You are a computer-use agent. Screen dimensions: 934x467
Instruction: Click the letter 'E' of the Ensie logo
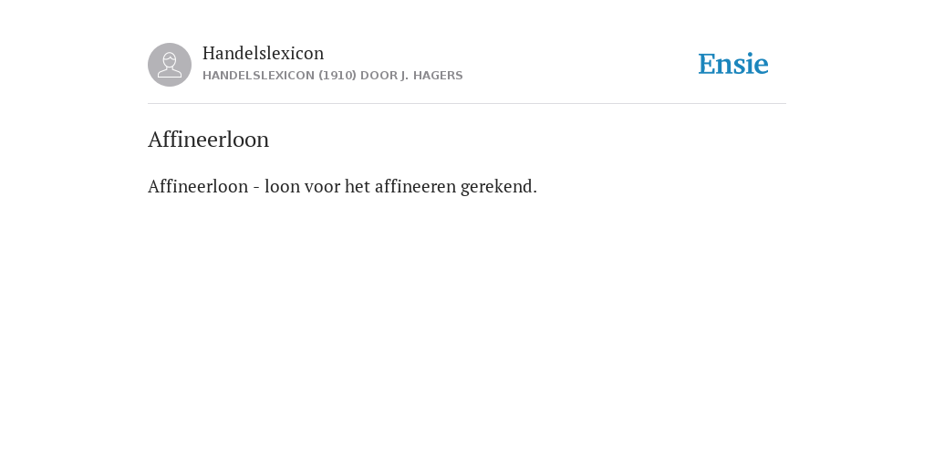[707, 65]
